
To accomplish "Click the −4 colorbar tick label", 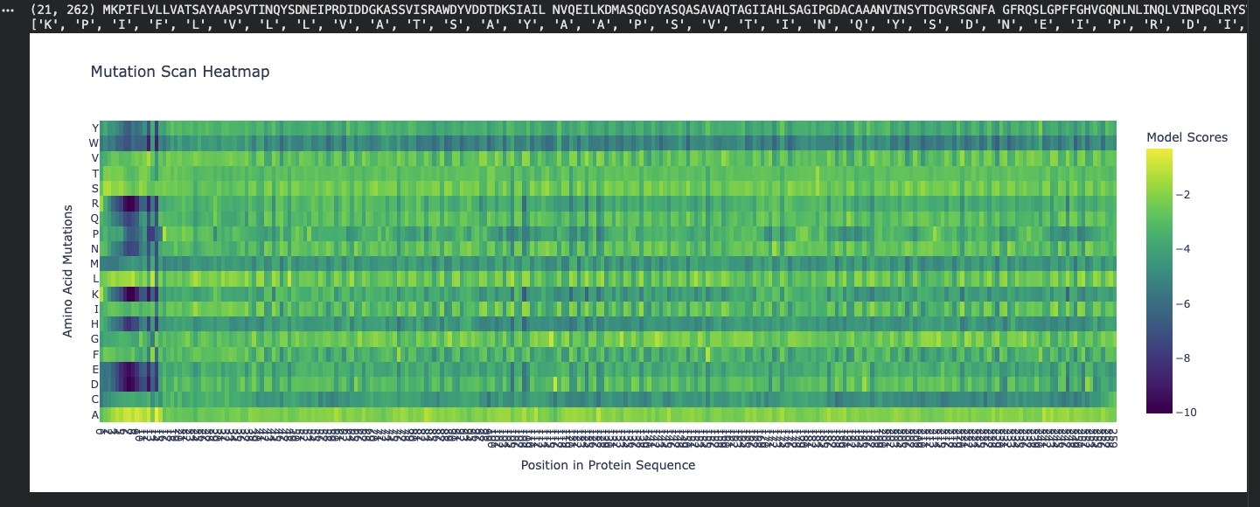I will pos(1184,249).
